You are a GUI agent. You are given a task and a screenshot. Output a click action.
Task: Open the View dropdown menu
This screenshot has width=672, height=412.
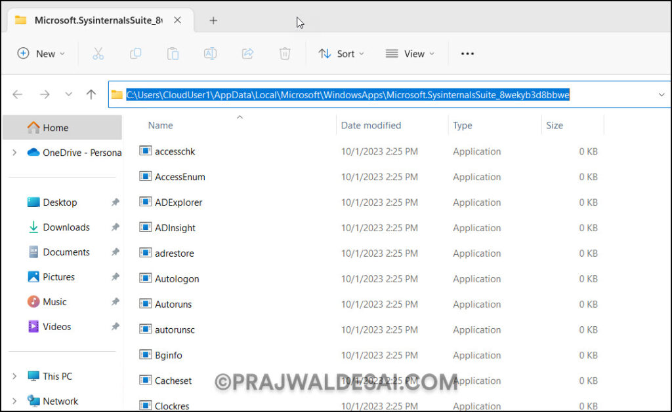click(410, 54)
